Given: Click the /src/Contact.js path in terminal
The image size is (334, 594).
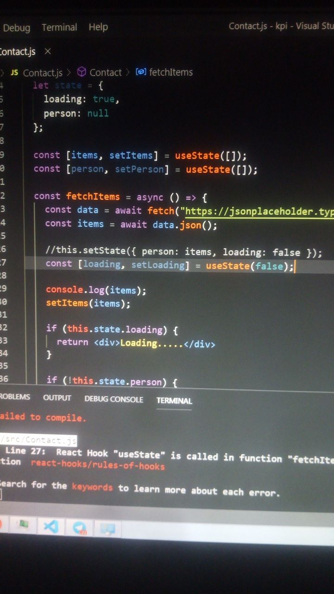Looking at the screenshot, I should [x=38, y=440].
